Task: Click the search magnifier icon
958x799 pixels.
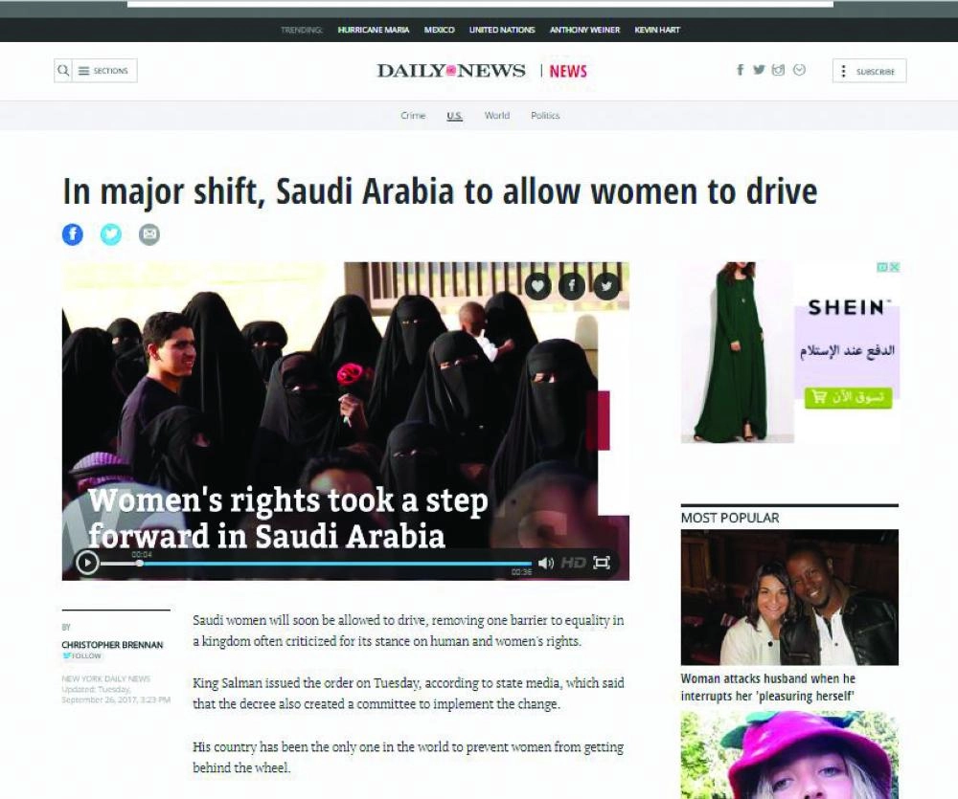Action: (62, 70)
